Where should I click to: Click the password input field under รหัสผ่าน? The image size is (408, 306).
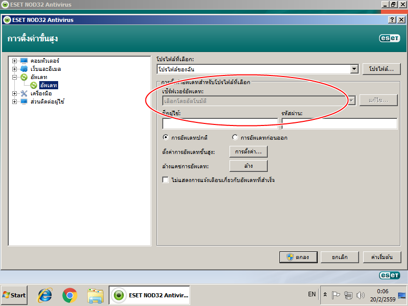(x=340, y=123)
